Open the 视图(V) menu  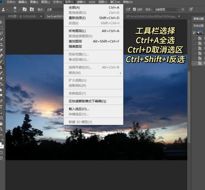pyautogui.click(x=102, y=2)
